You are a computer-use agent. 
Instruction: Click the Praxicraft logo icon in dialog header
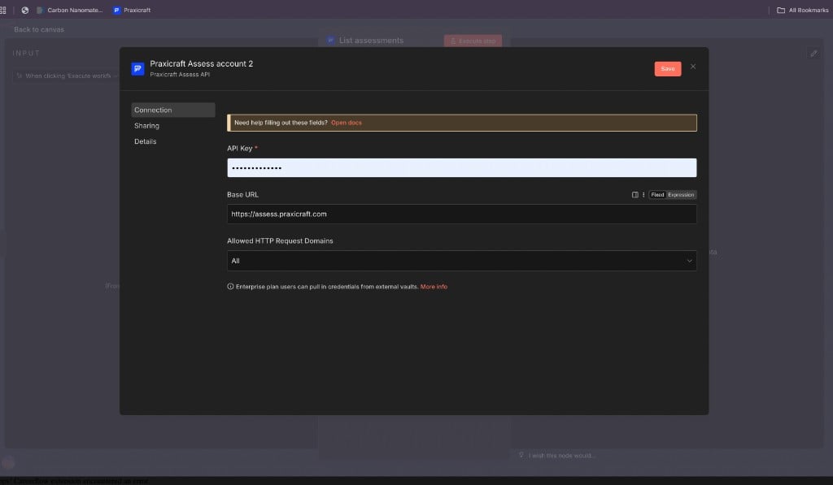point(137,69)
